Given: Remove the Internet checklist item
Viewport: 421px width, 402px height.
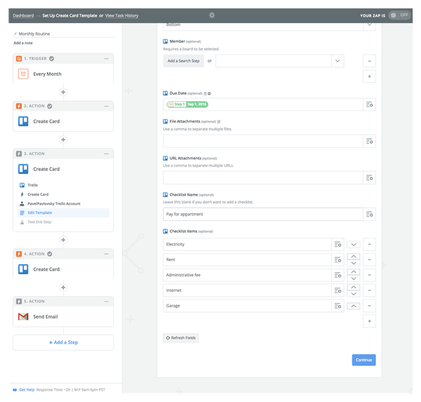Looking at the screenshot, I should click(x=369, y=290).
